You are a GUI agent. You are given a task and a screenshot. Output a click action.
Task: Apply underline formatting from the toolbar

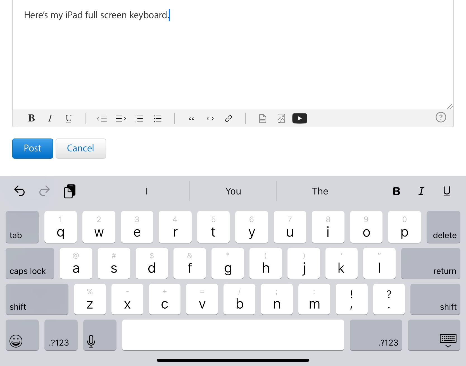pos(69,118)
